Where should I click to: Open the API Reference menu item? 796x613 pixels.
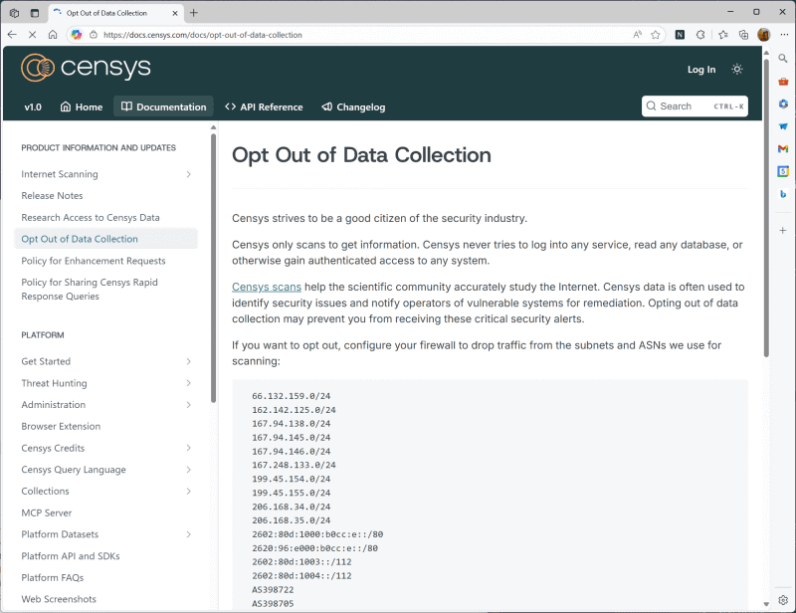[x=264, y=106]
